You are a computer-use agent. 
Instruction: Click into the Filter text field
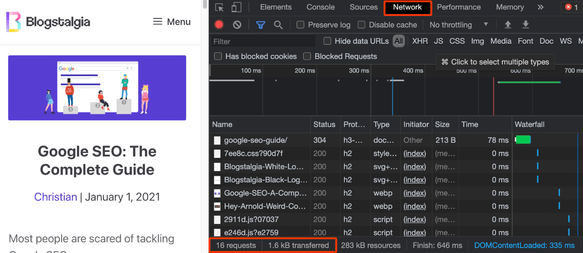[262, 41]
